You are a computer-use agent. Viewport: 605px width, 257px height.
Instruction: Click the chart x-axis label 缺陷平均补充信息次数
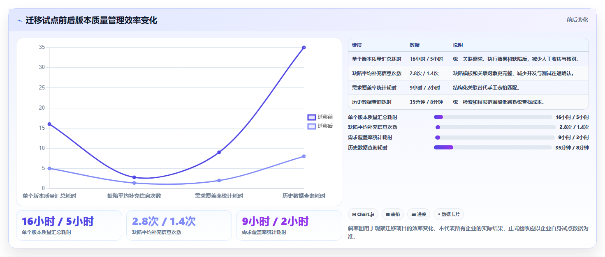134,196
